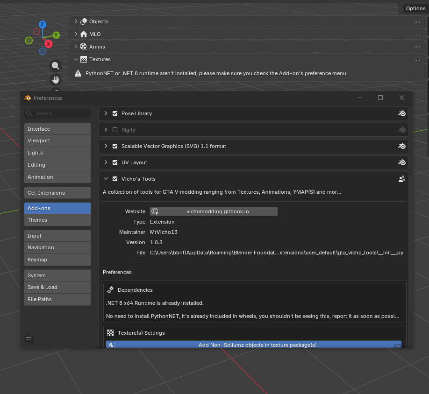This screenshot has height=394, width=429.
Task: Click the Blender logo beside Pose Library
Action: pos(401,113)
